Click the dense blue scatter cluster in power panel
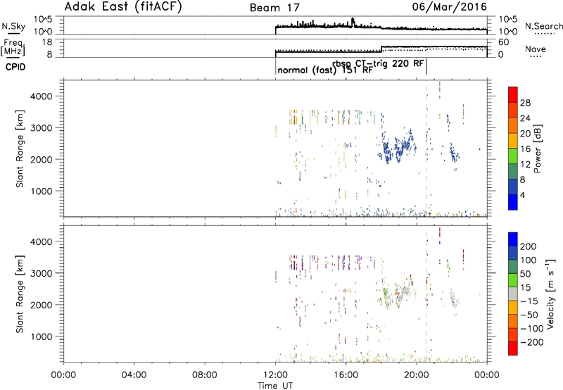Image resolution: width=563 pixels, height=390 pixels. pyautogui.click(x=397, y=148)
